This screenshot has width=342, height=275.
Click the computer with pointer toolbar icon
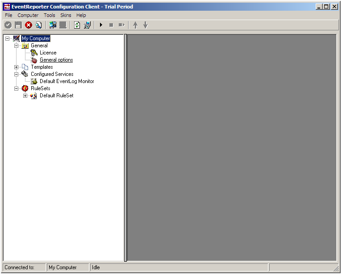pos(87,25)
